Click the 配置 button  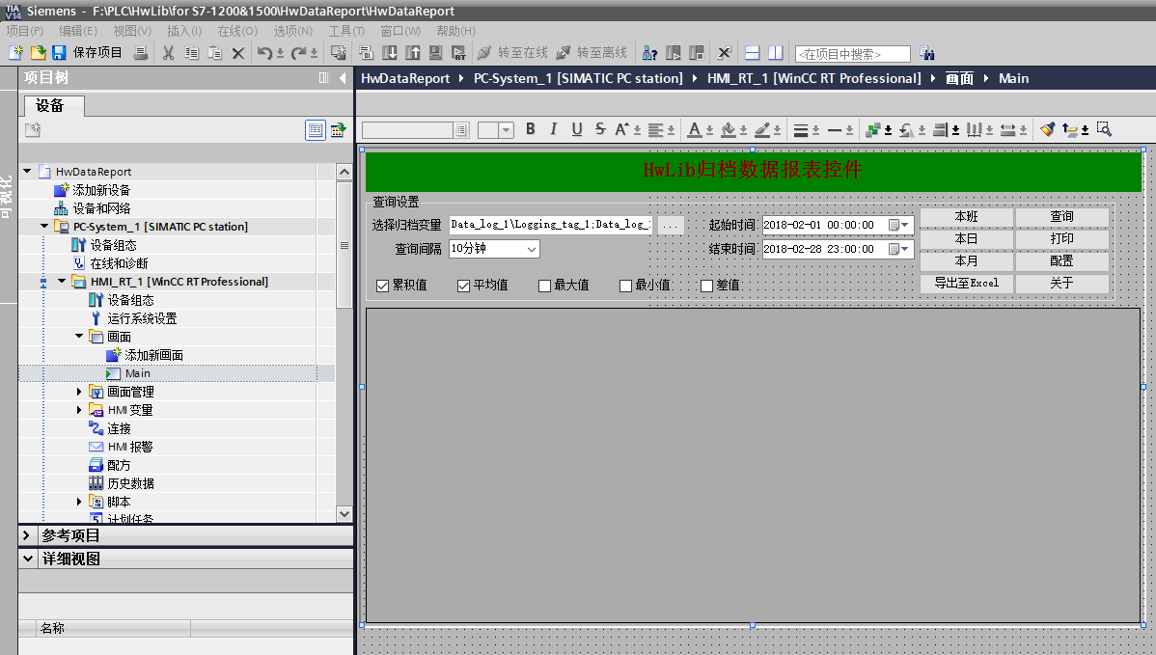click(1061, 260)
